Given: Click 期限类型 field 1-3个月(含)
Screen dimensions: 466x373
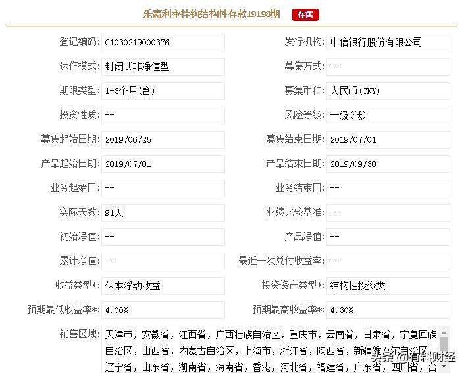Looking at the screenshot, I should (163, 91).
